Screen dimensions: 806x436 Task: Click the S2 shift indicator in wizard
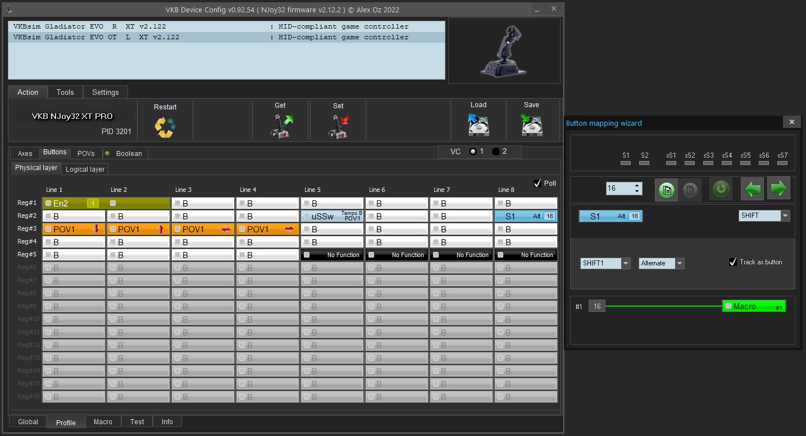click(x=644, y=163)
